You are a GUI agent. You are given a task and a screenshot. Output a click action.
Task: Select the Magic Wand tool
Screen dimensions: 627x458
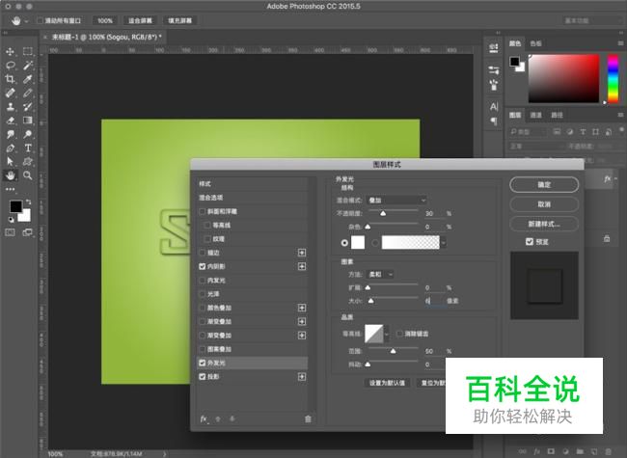pos(28,66)
